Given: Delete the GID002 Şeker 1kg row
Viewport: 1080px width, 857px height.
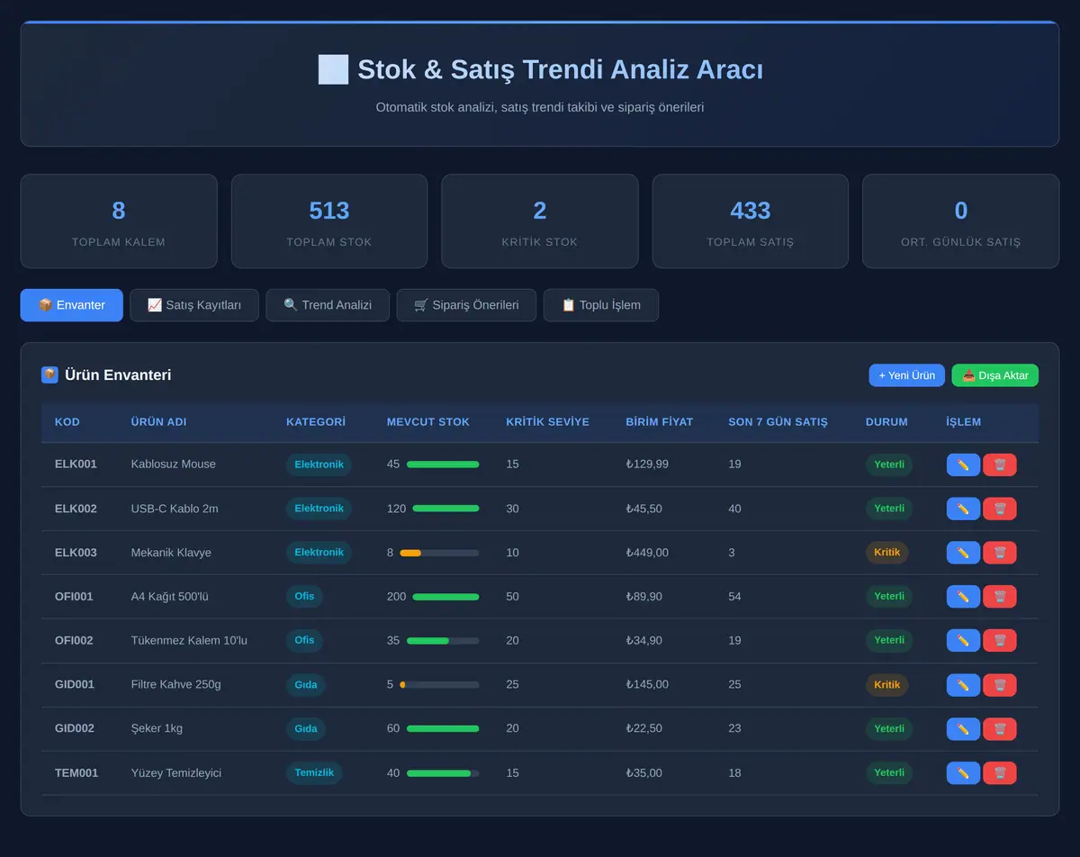Looking at the screenshot, I should pyautogui.click(x=1000, y=729).
